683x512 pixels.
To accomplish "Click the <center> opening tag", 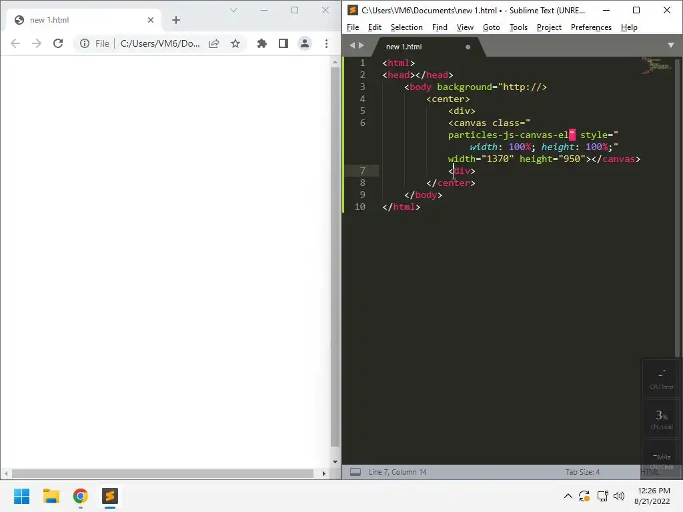I will point(448,99).
